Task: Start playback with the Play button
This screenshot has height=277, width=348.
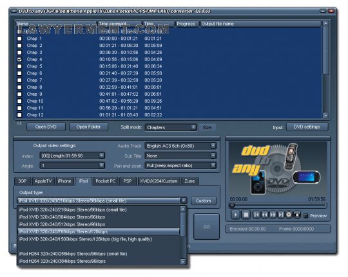Action: [x=235, y=215]
